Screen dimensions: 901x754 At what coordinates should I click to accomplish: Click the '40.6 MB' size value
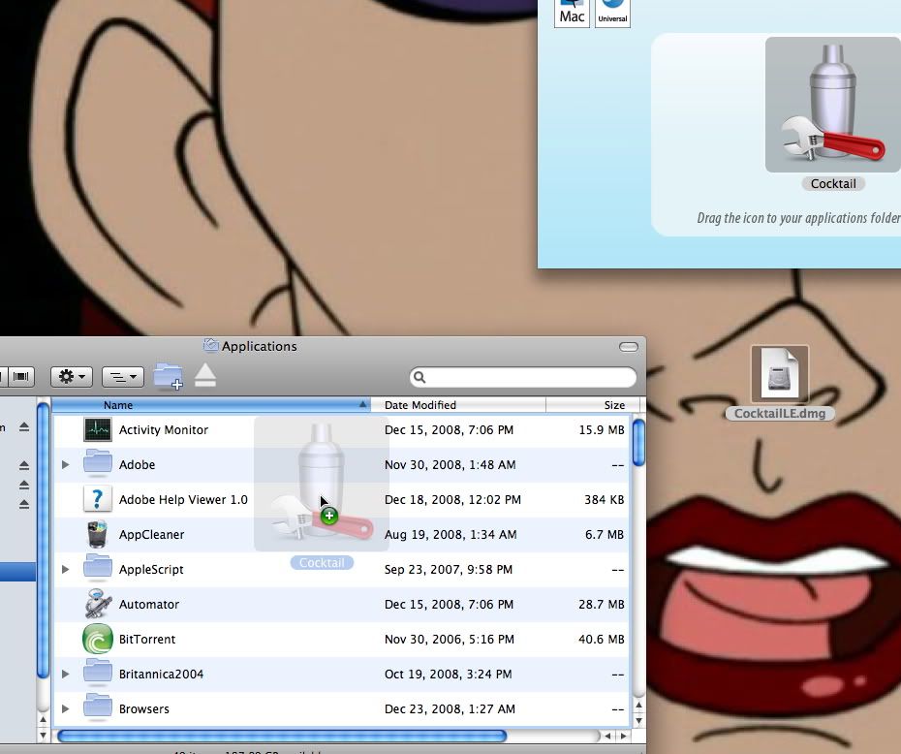coord(601,639)
